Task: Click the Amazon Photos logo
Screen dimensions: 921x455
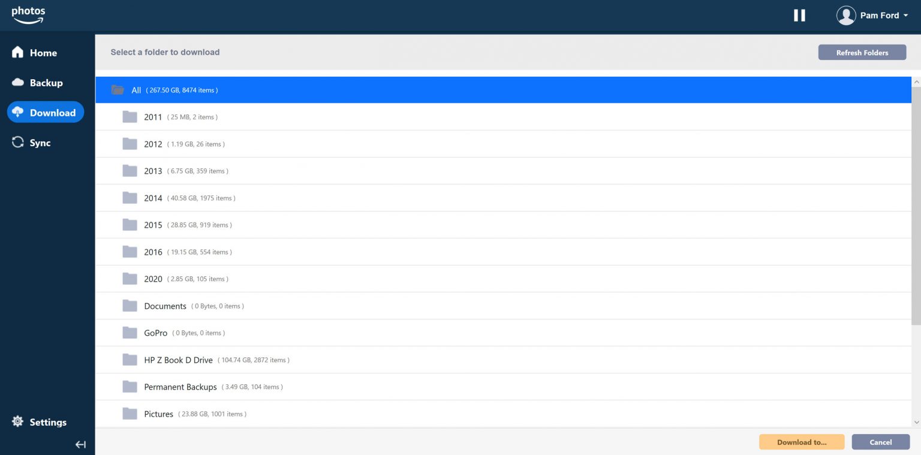Action: click(x=28, y=16)
